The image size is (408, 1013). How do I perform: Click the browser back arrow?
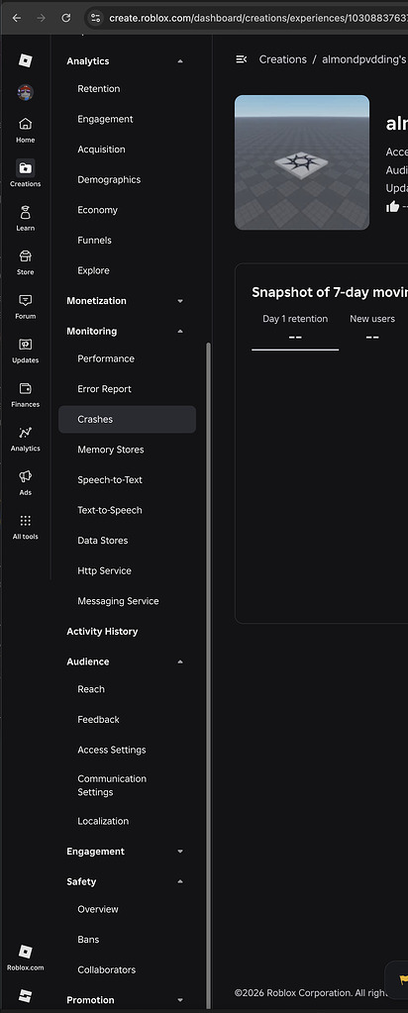click(x=17, y=18)
